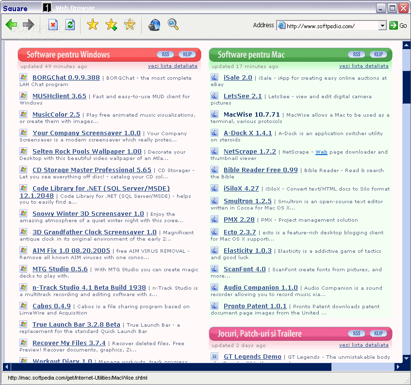The width and height of the screenshot is (411, 385).
Task: Refresh the page with green arrows icon
Action: [x=70, y=25]
